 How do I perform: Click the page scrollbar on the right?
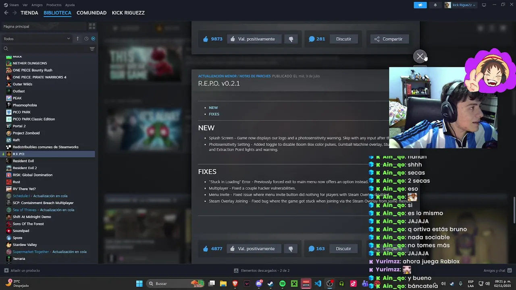pyautogui.click(x=514, y=210)
